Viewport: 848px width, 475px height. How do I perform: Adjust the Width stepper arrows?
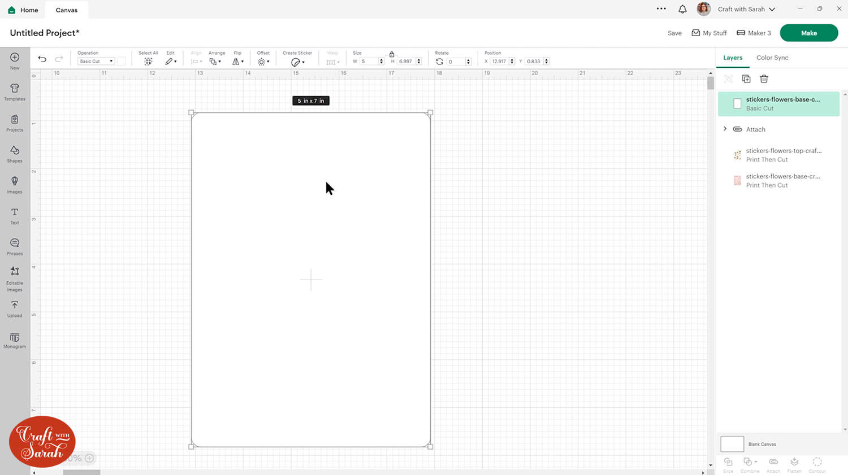(382, 62)
